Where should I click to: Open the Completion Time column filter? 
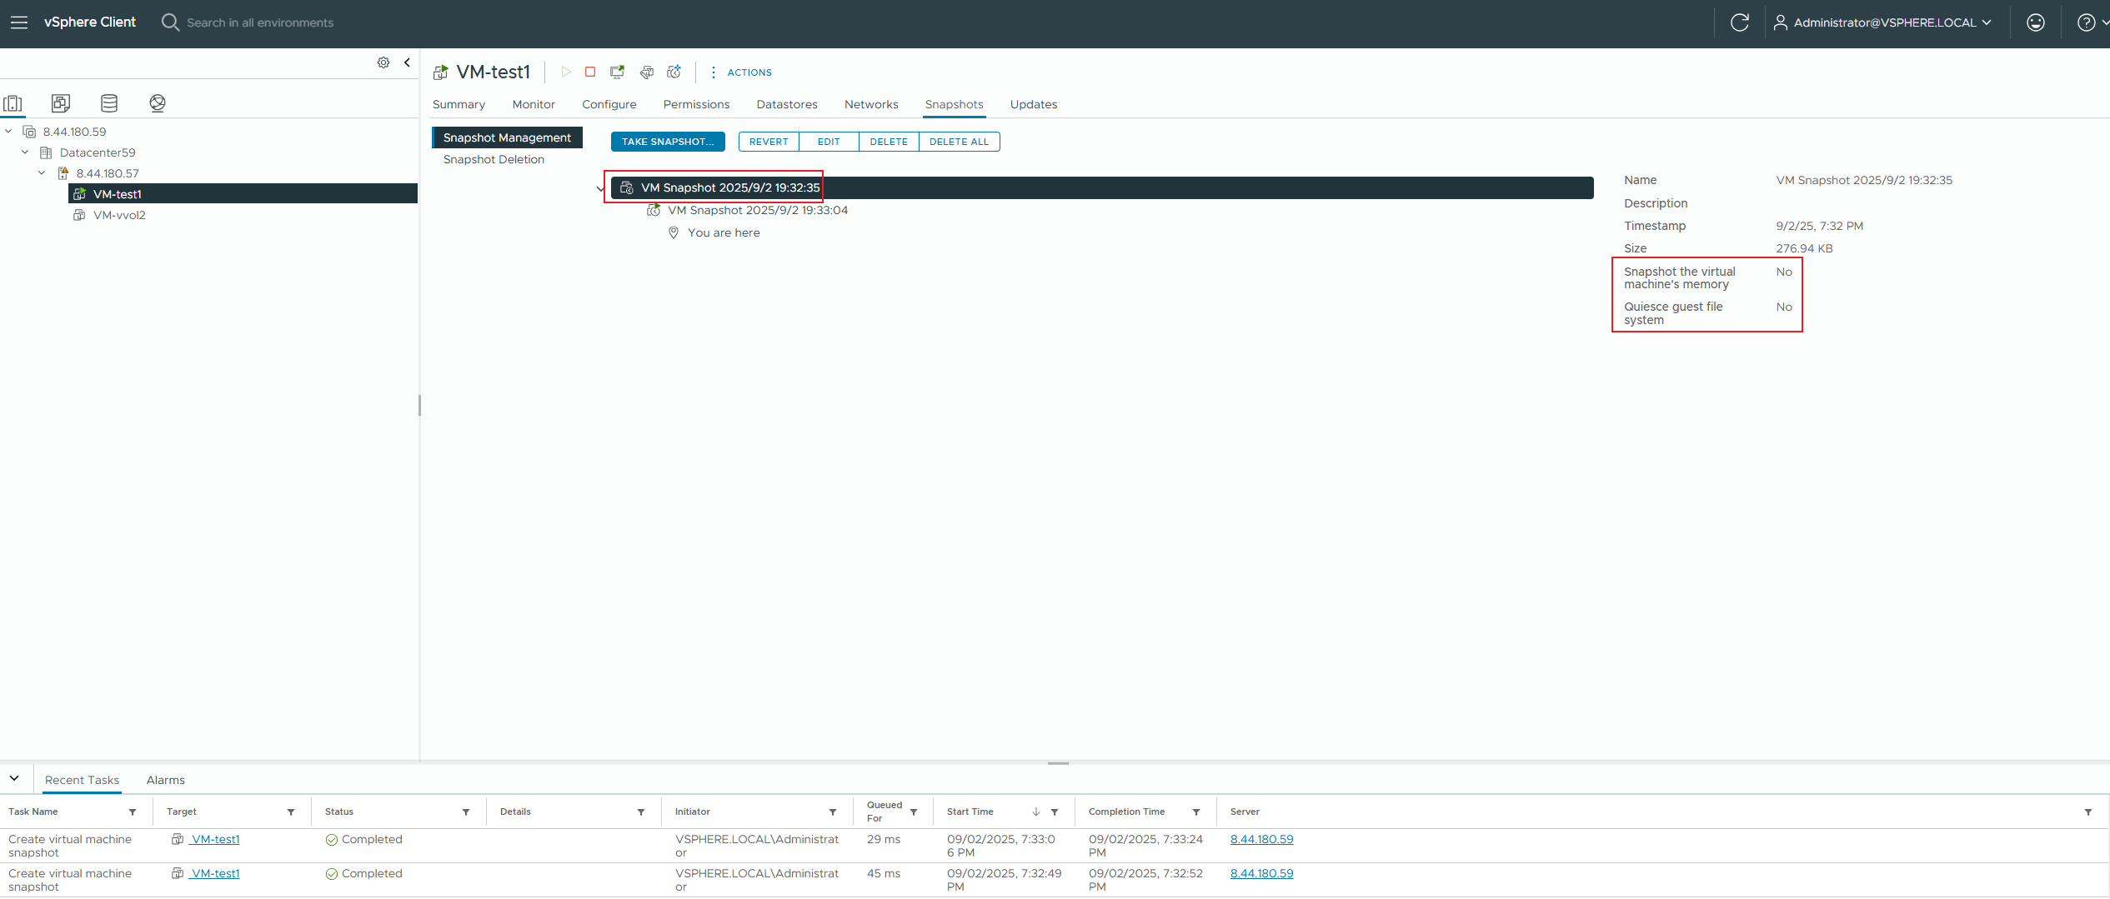point(1196,812)
